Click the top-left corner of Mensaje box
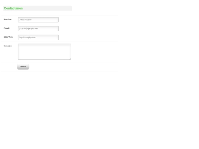Image resolution: width=199 pixels, height=149 pixels. pyautogui.click(x=19, y=45)
